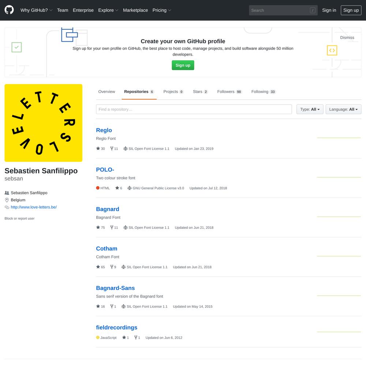Open the GitHub homepage via the octocat logo

click(9, 10)
